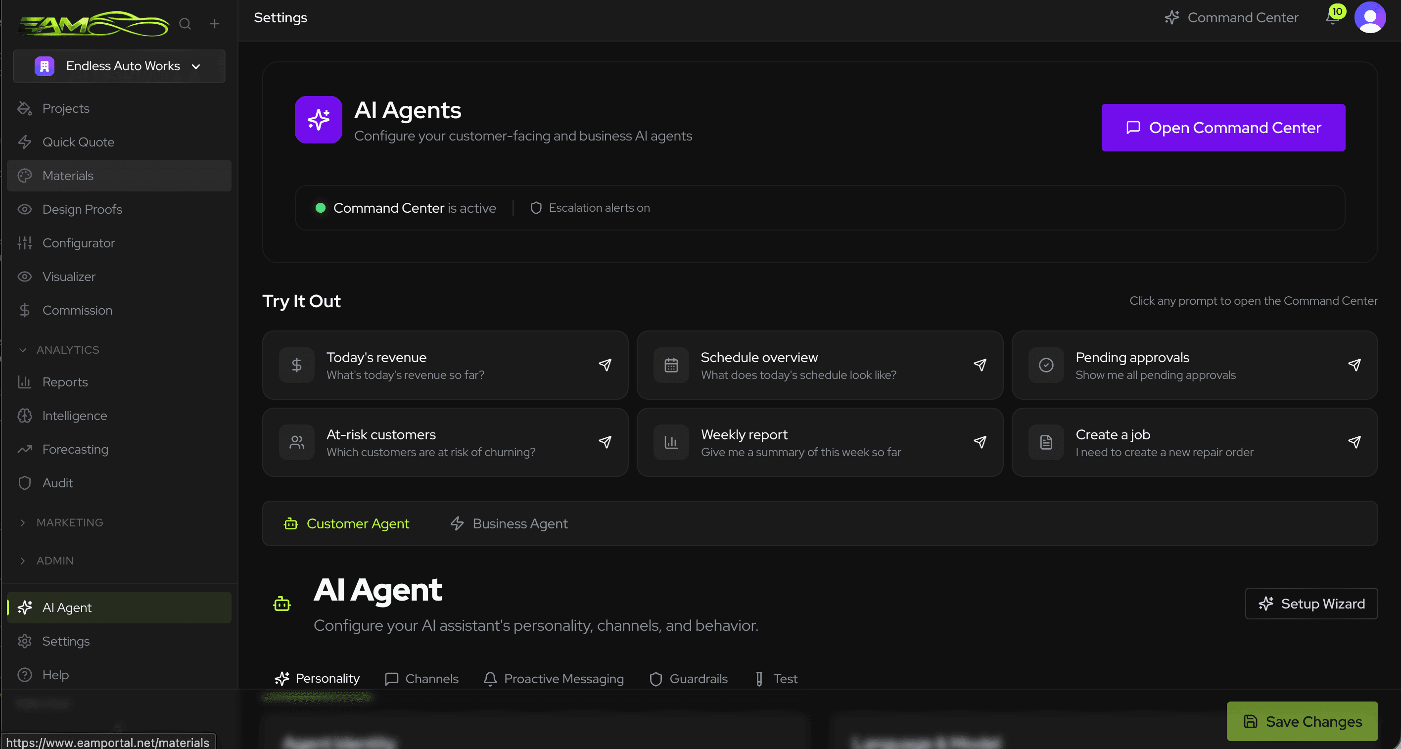Click the Reports bar chart icon
The width and height of the screenshot is (1401, 749).
(x=24, y=382)
